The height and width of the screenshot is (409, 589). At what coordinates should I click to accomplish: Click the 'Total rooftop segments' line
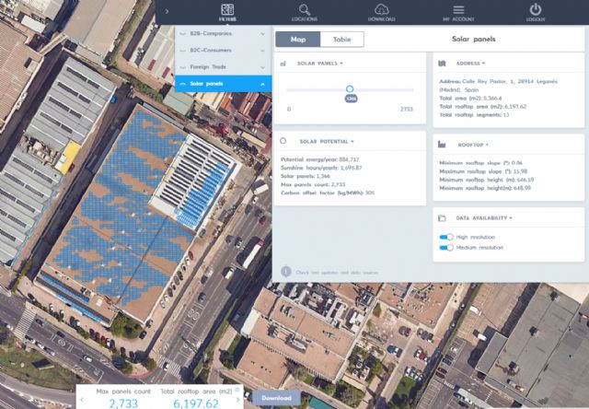click(474, 114)
